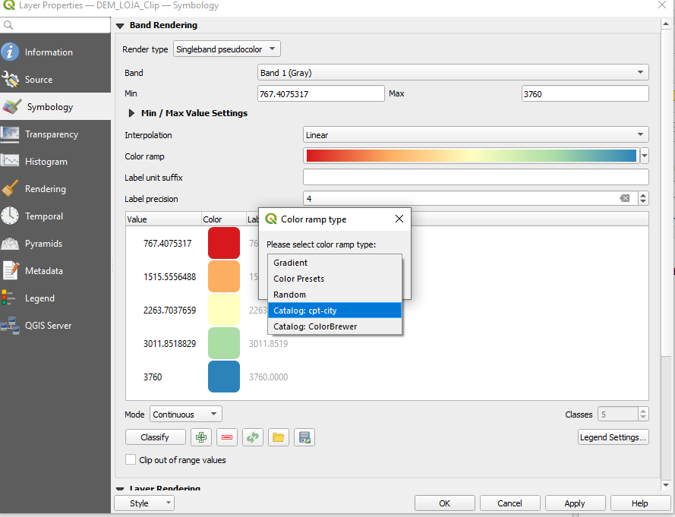Click the add values manually plus icon
The width and height of the screenshot is (675, 517).
coord(201,437)
